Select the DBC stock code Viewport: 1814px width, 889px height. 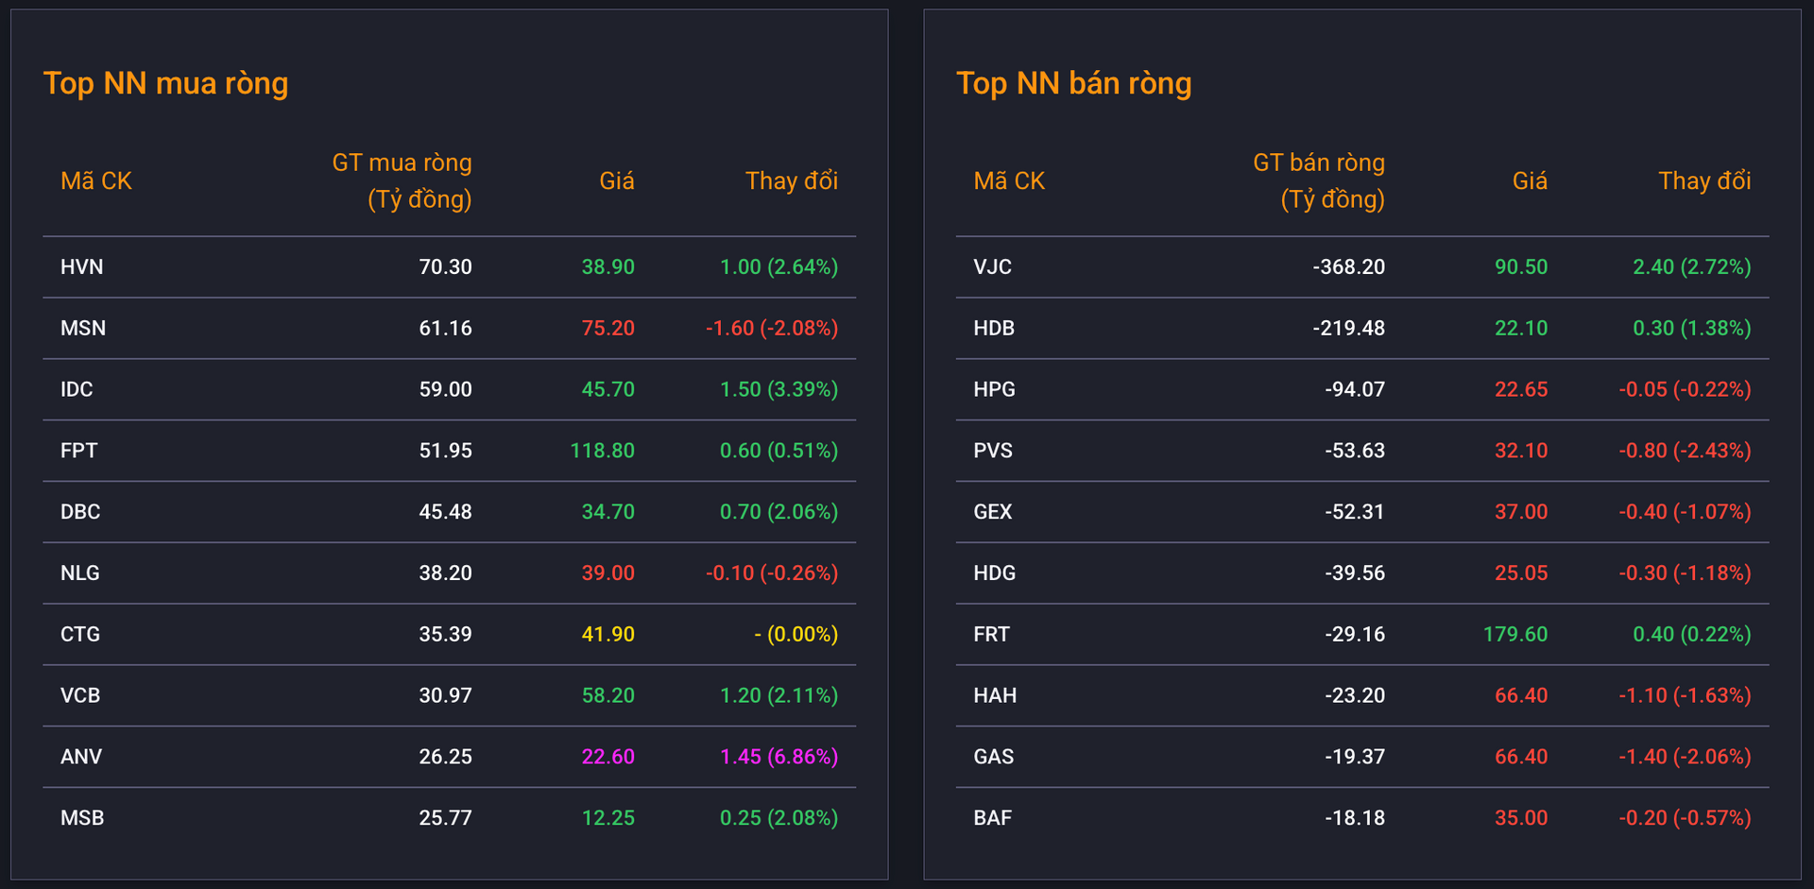[80, 512]
